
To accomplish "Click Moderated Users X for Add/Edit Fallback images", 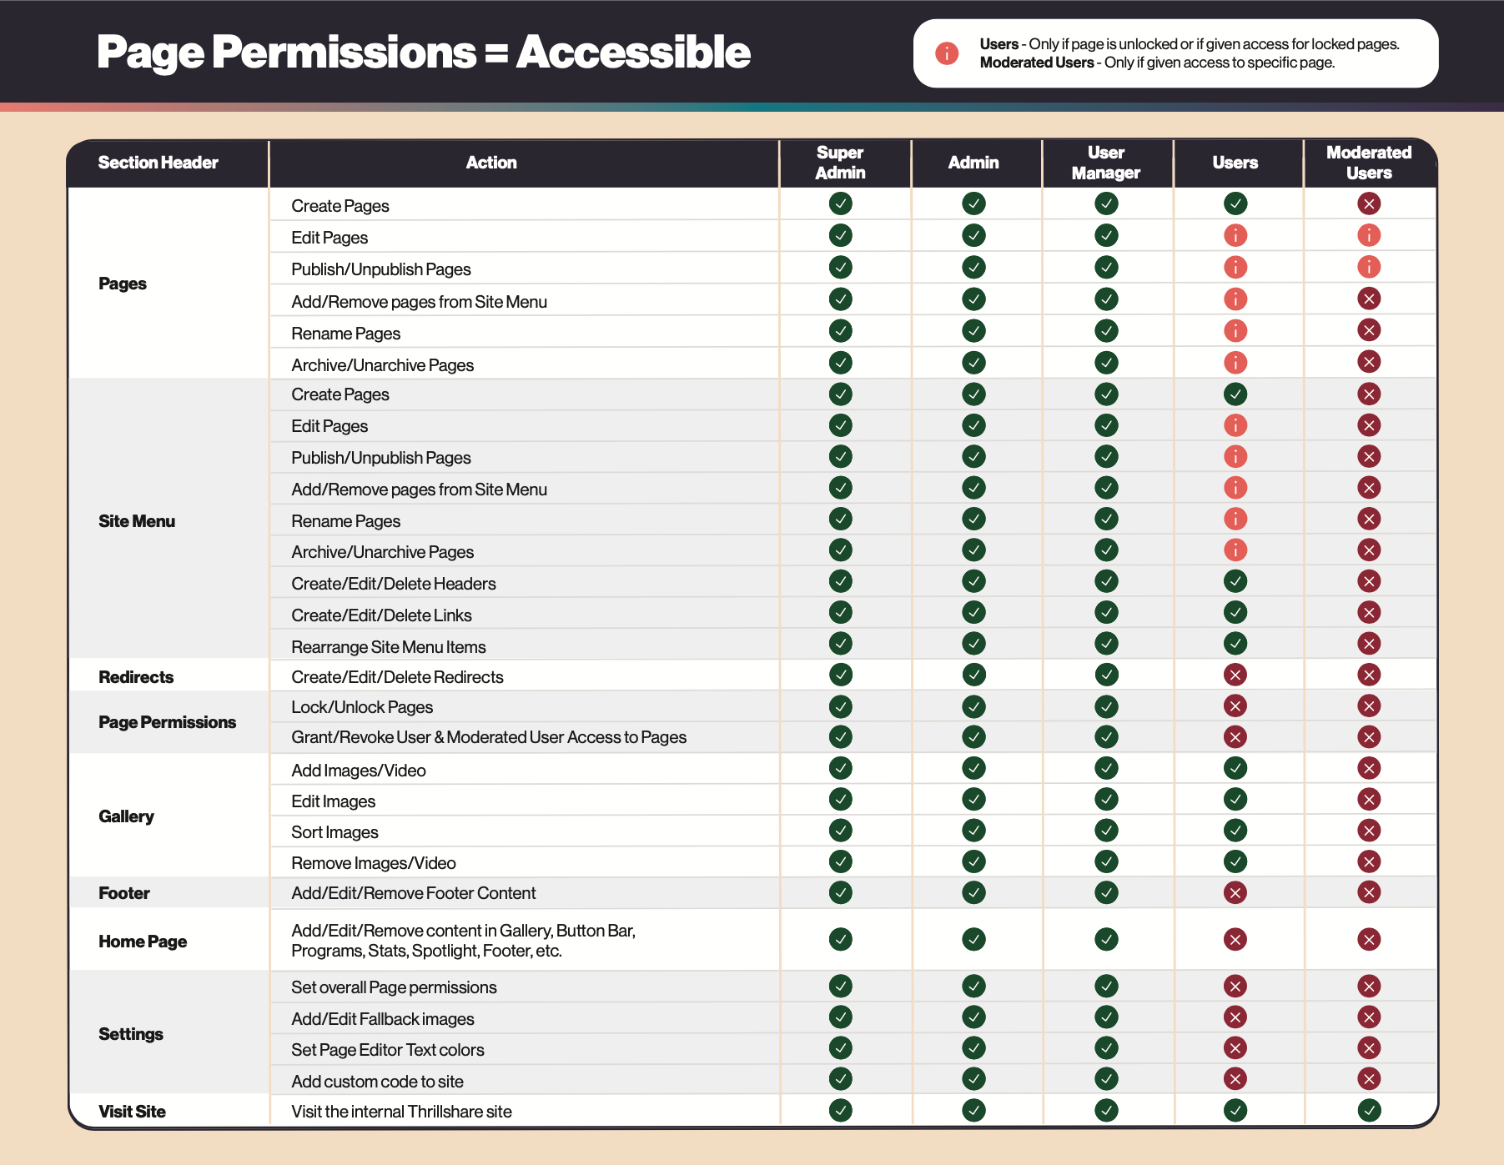I will pos(1369,1017).
